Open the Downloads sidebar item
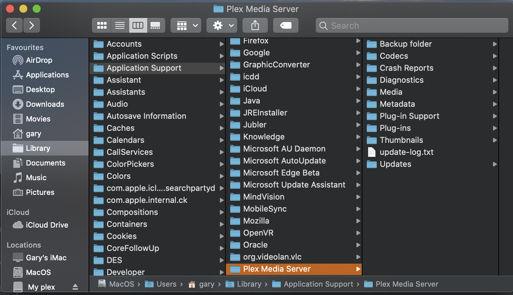This screenshot has height=295, width=513. point(45,104)
